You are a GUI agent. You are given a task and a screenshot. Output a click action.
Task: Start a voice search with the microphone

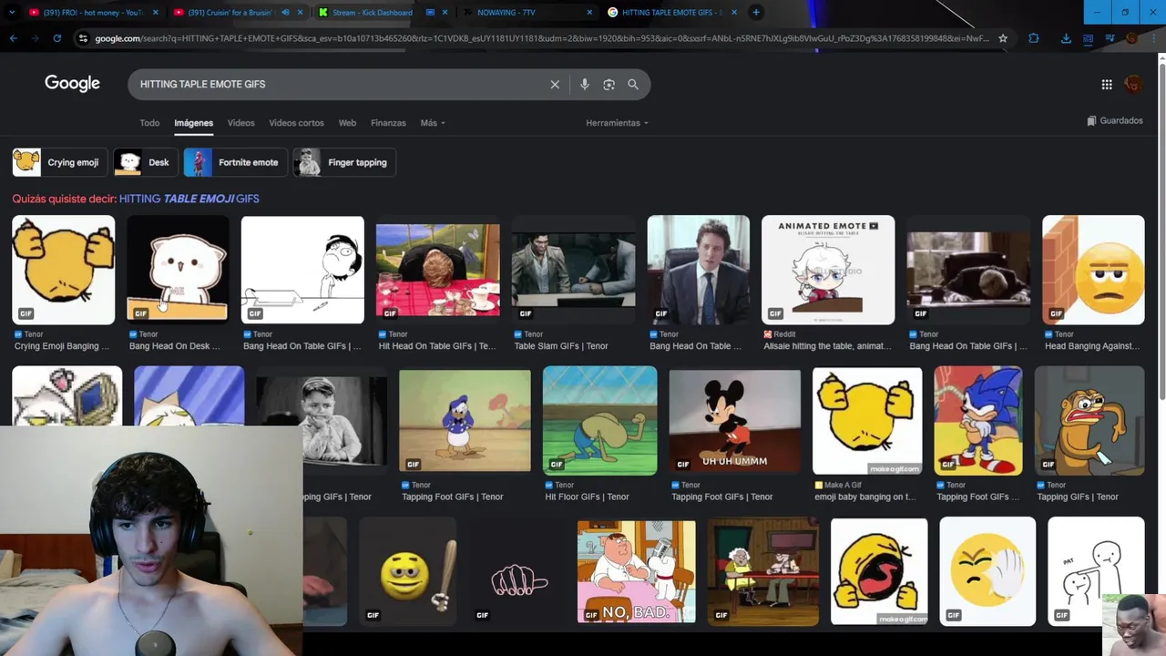585,84
